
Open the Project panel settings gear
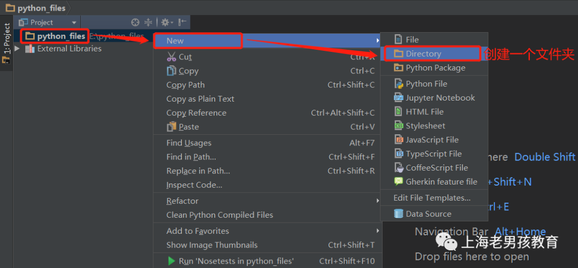(166, 22)
